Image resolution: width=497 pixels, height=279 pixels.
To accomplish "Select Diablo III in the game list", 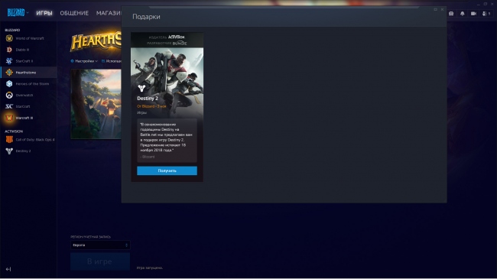I will (x=28, y=50).
